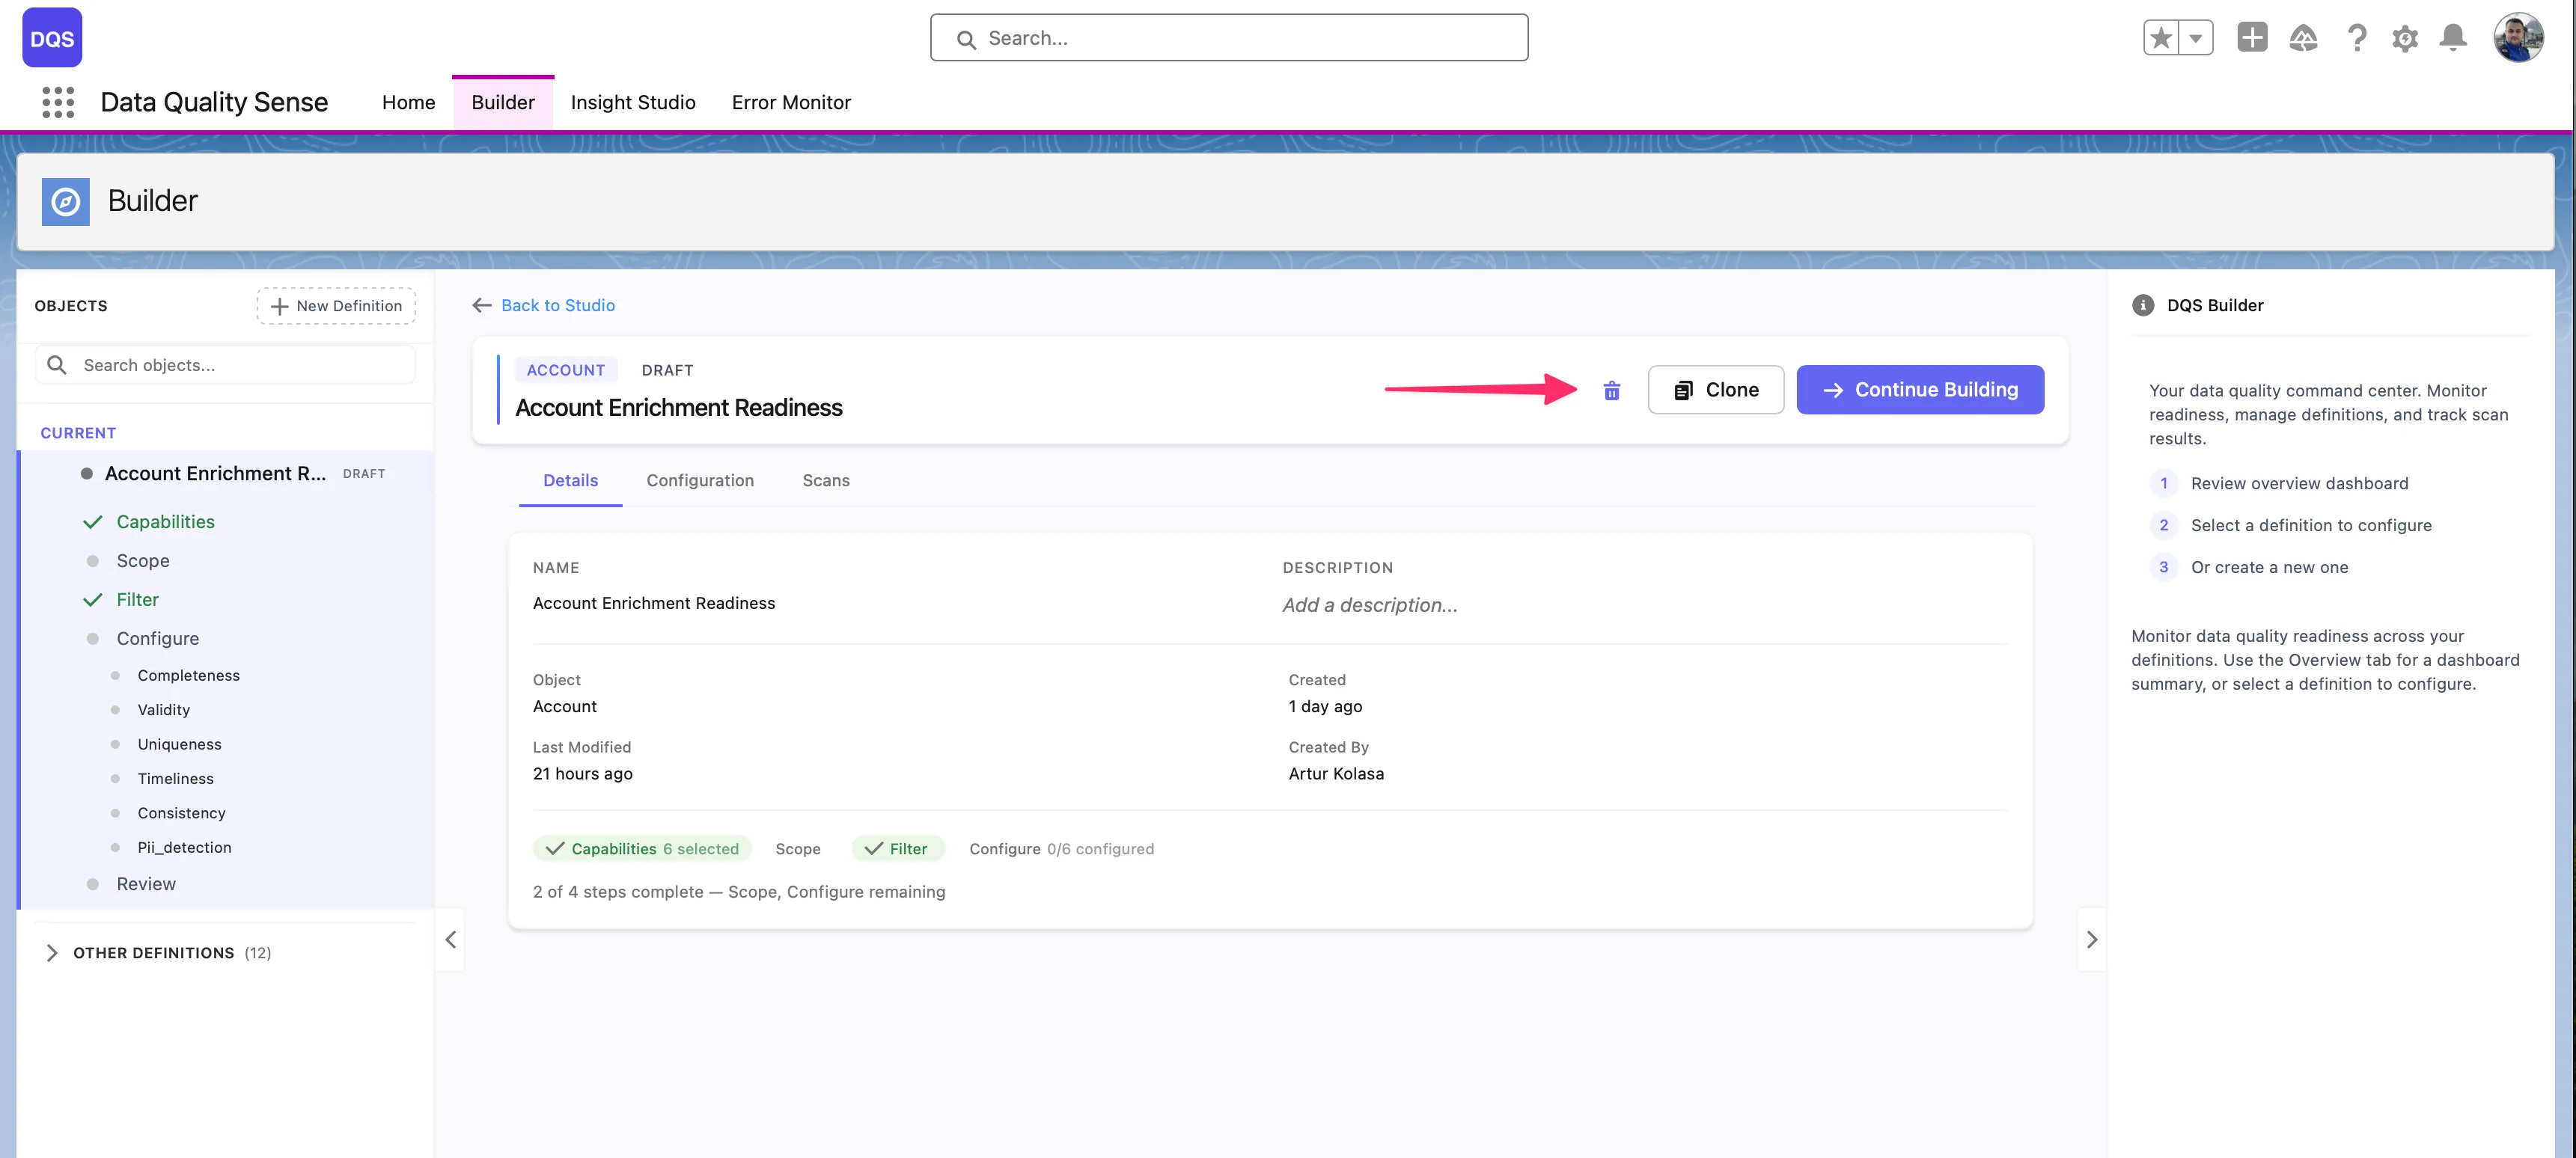Go back via Back to Studio link
The width and height of the screenshot is (2576, 1158).
click(x=558, y=304)
